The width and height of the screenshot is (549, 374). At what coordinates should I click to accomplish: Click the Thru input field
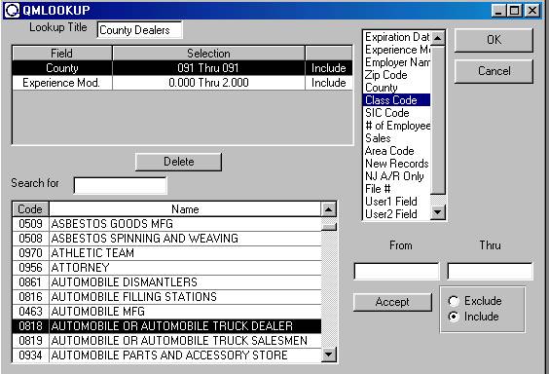click(490, 272)
